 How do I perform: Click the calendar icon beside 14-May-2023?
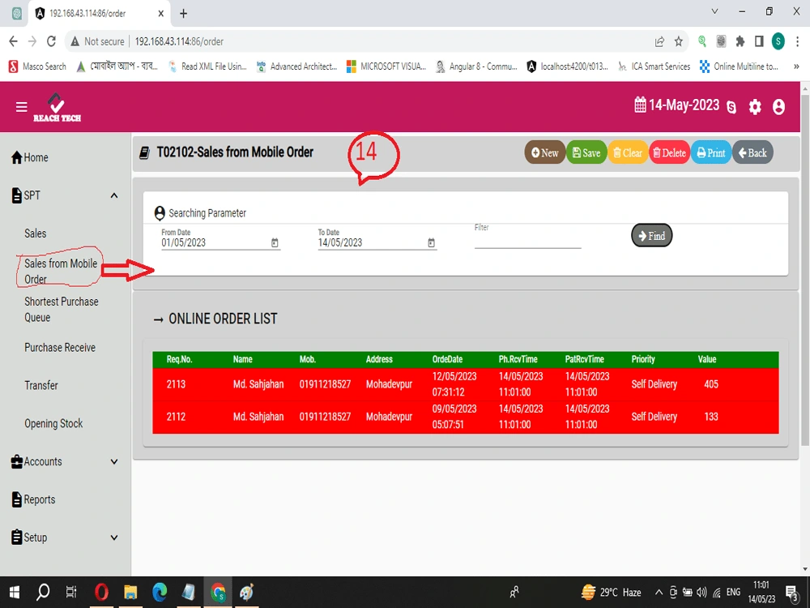[x=640, y=105]
